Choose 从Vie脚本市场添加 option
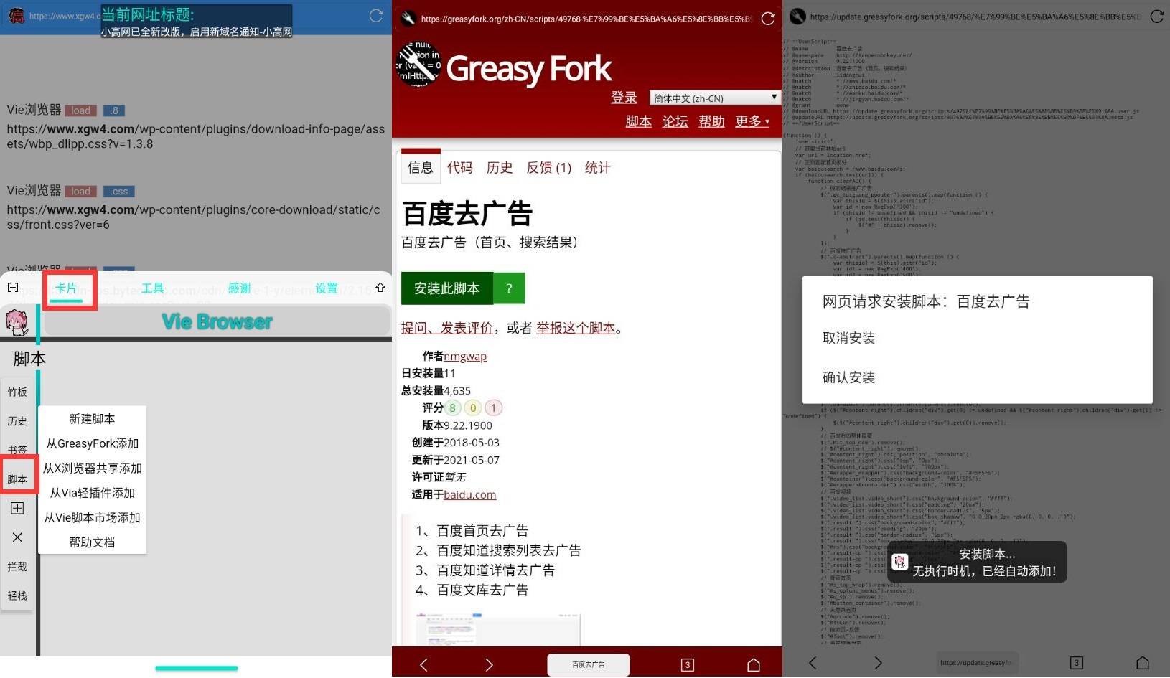Image resolution: width=1170 pixels, height=678 pixels. (92, 517)
